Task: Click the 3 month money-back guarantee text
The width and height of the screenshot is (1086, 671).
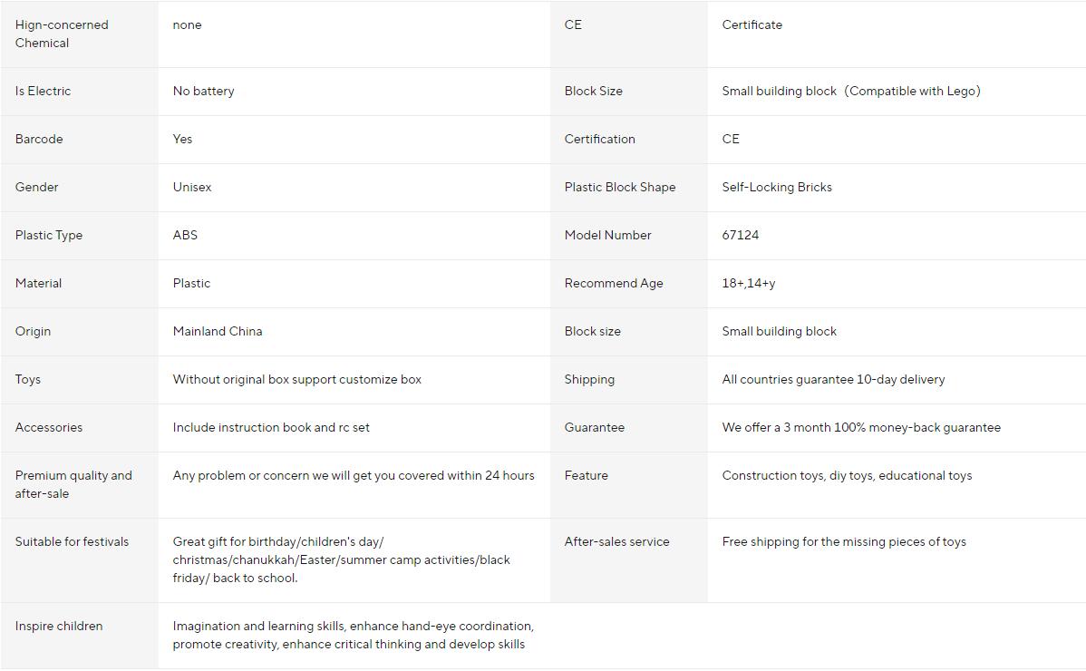Action: point(860,427)
